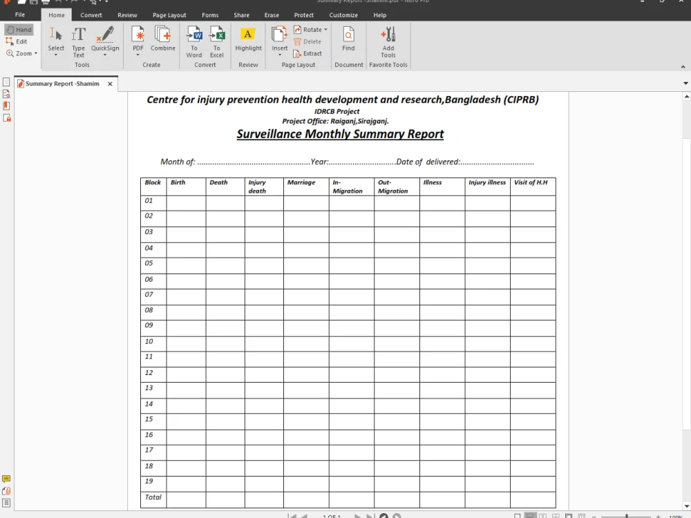Switch to the Review ribbon tab

point(127,15)
